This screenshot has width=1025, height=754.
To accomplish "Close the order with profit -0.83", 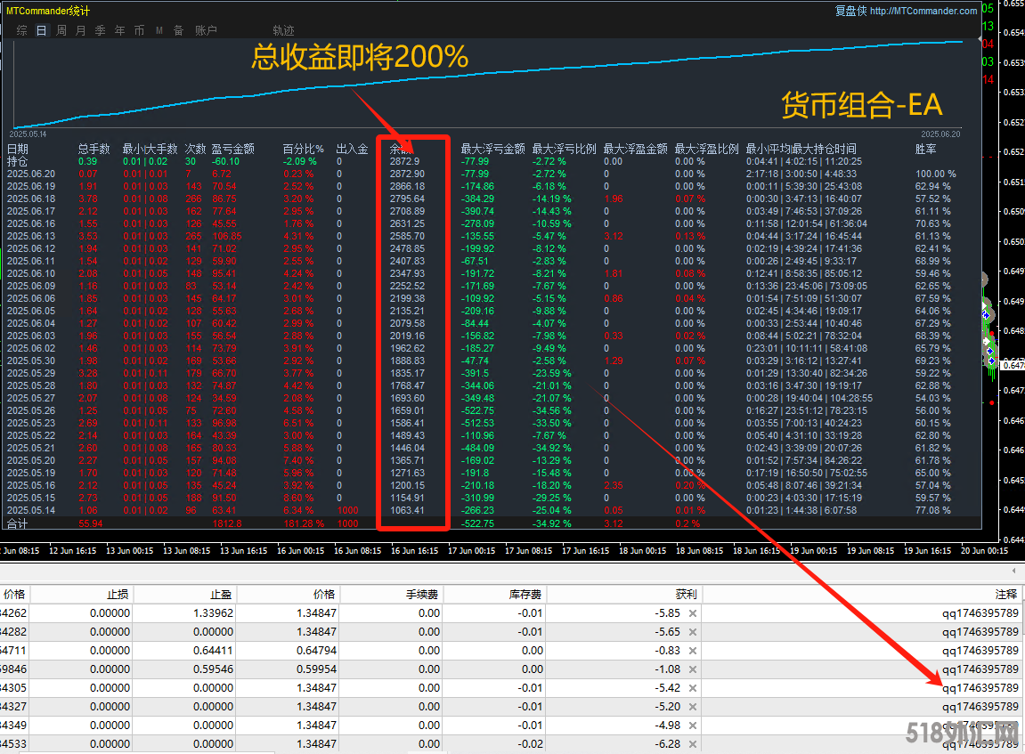I will pos(692,651).
